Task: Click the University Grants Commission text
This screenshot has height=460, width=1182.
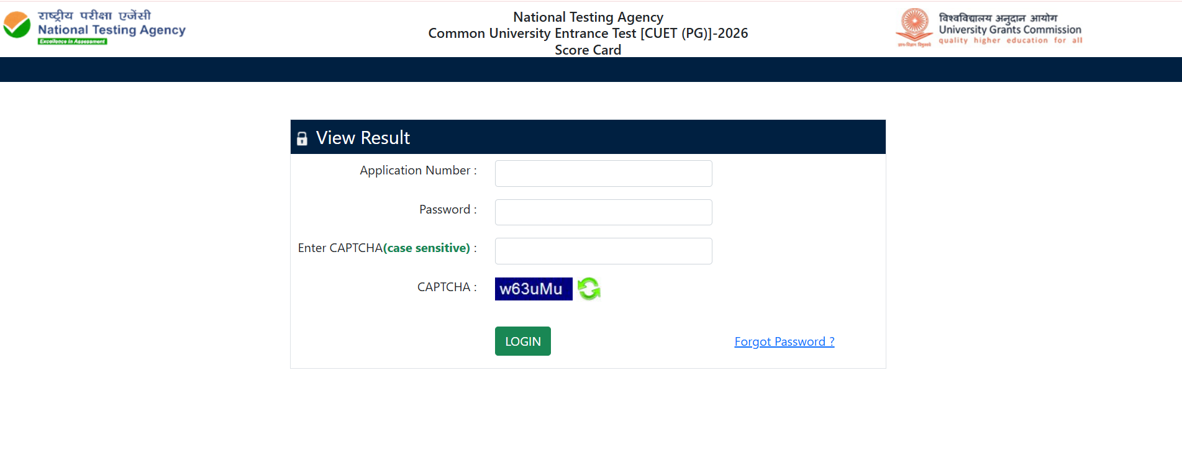Action: tap(1010, 30)
